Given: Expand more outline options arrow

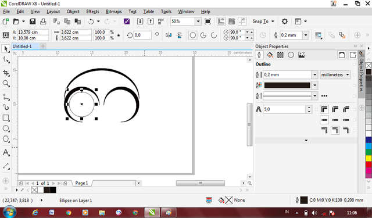Looking at the screenshot, I should 306,141.
